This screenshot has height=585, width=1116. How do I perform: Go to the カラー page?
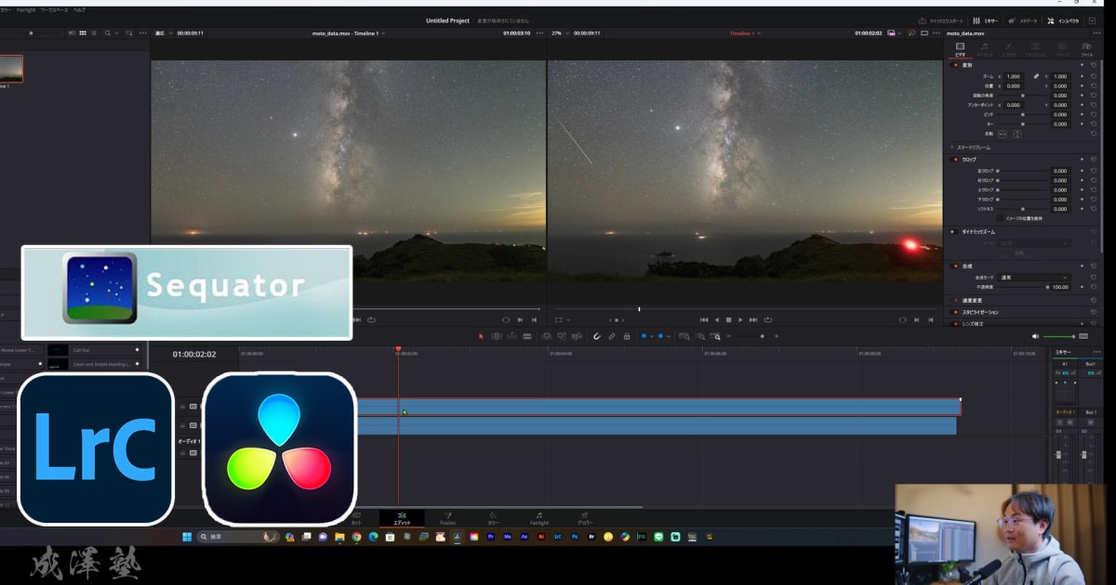pyautogui.click(x=493, y=518)
